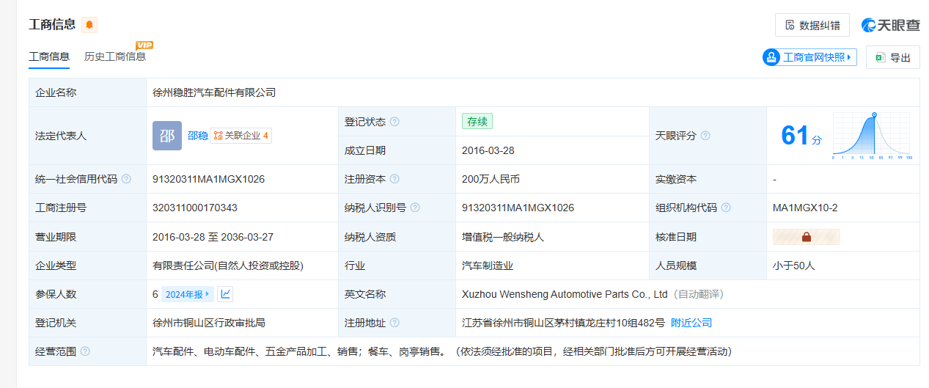
Task: Open the 邵稳 legal representative link
Action: (x=197, y=136)
